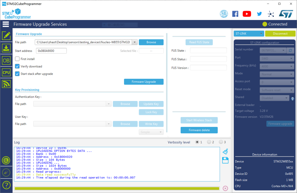Image resolution: width=297 pixels, height=193 pixels.
Task: Click the STM32CubeProgrammer logo
Action: (16, 14)
